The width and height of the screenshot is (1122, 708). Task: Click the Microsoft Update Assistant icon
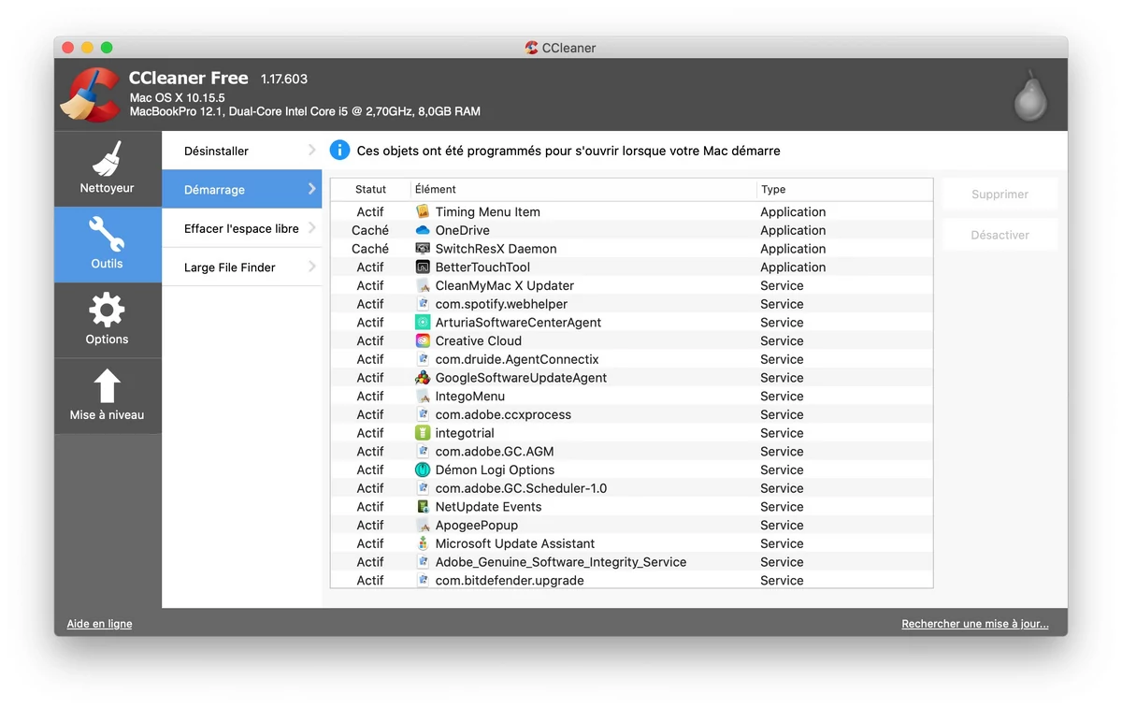pos(423,543)
